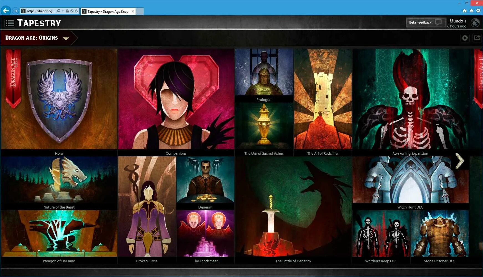Click the Dragon Age II banner at right edge
Viewport: 483px width, 277px height.
[x=479, y=78]
